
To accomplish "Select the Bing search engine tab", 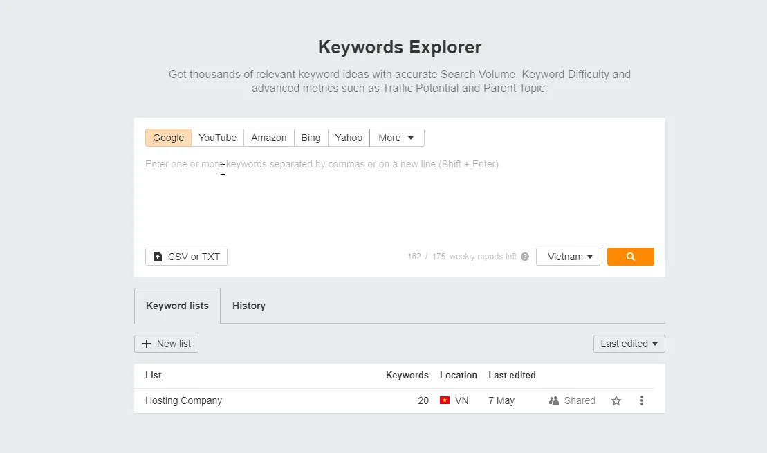I will (310, 138).
